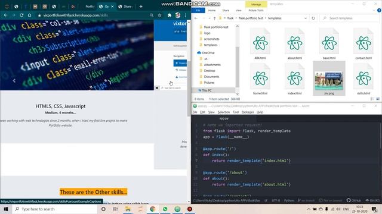Go up one folder in Explorer
The width and height of the screenshot is (382, 214).
coord(214,18)
